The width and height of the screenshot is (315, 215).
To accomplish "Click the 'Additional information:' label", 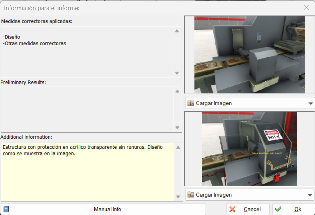I will (x=26, y=137).
